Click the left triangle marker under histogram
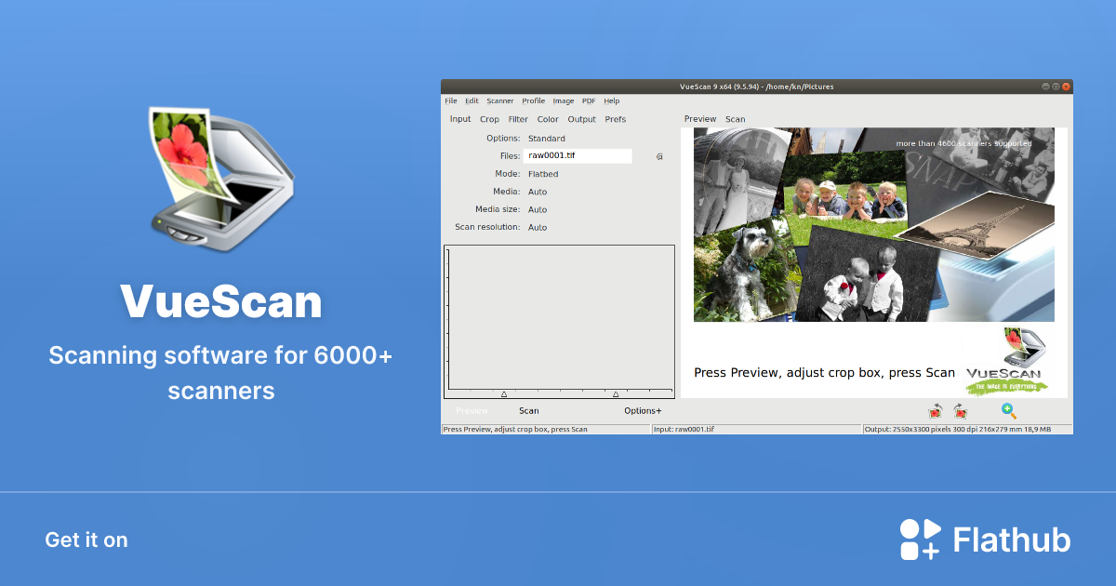The width and height of the screenshot is (1116, 586). (x=504, y=394)
